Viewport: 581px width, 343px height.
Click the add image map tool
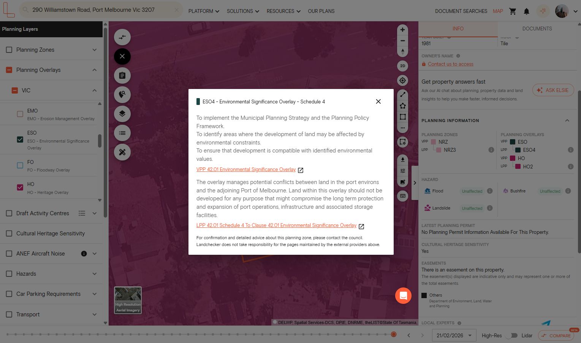tap(403, 182)
